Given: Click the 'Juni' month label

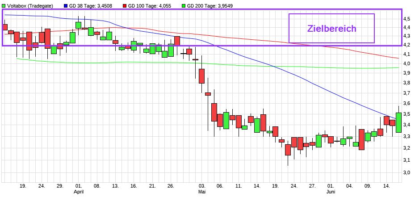Looking at the screenshot, I should pos(330,192).
